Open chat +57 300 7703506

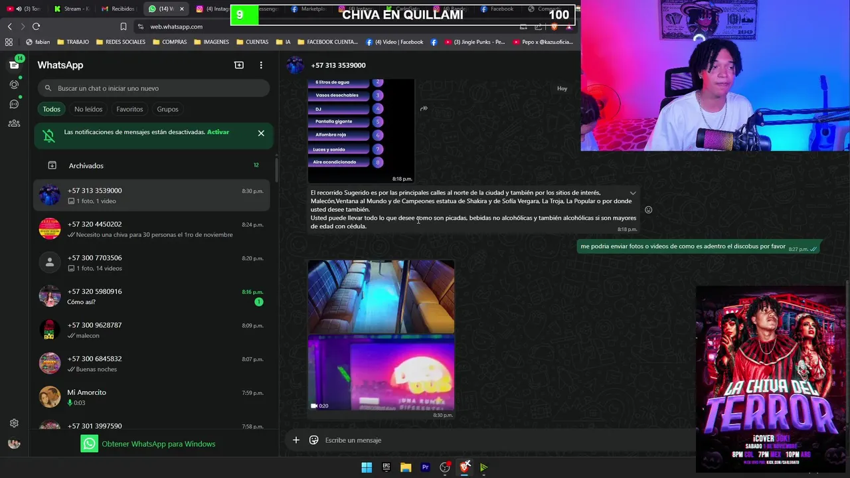pyautogui.click(x=152, y=263)
